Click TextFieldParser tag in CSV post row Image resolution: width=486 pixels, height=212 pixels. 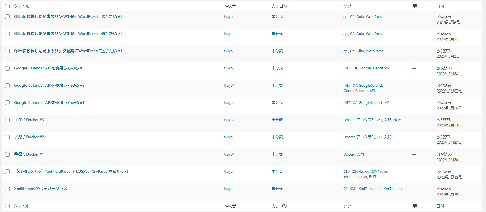[355, 177]
